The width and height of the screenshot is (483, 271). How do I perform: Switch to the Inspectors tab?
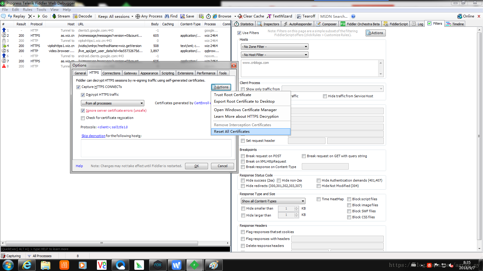coord(269,24)
